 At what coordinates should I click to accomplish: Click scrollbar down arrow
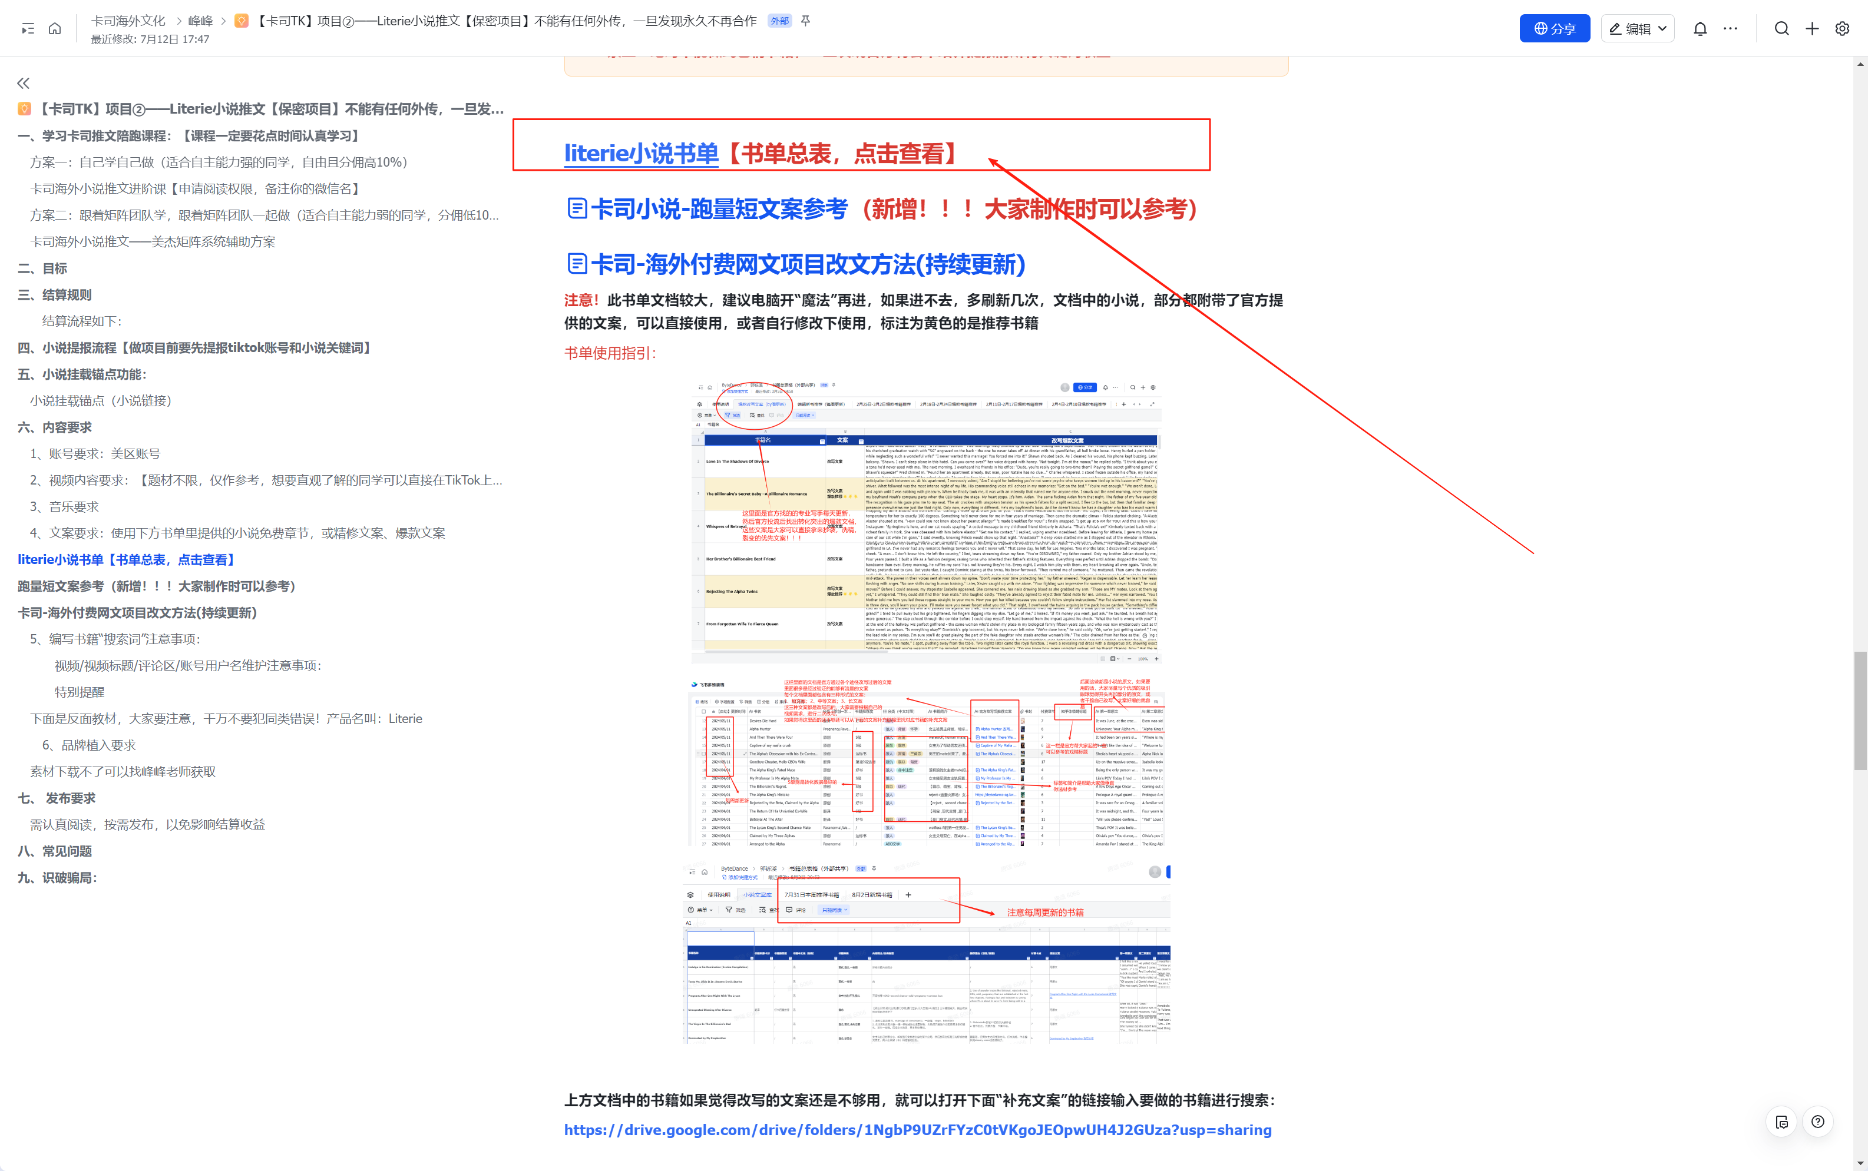pyautogui.click(x=1860, y=1164)
